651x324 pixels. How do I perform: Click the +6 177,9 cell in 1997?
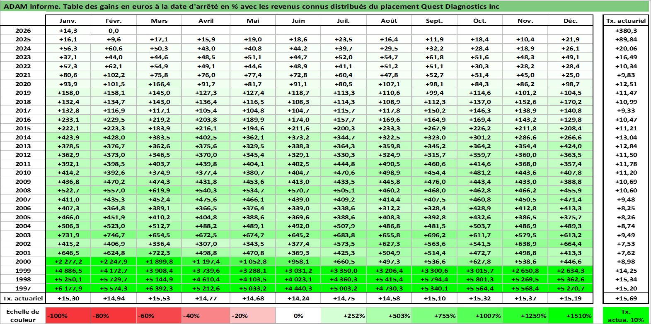(x=68, y=288)
